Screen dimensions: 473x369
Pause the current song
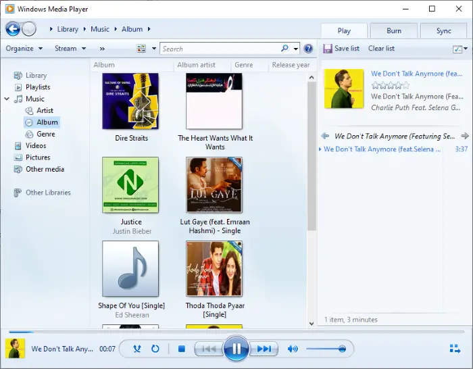pyautogui.click(x=236, y=349)
